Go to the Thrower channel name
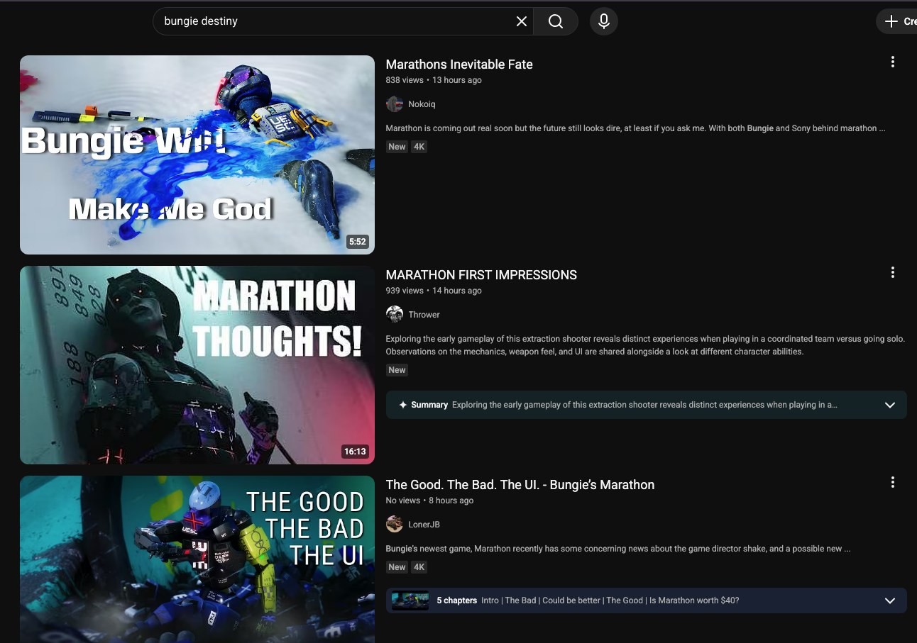Image resolution: width=917 pixels, height=643 pixels. (x=424, y=314)
